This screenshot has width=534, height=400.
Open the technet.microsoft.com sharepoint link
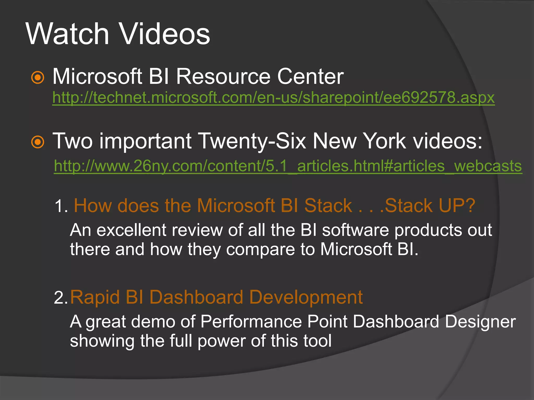coord(273,98)
